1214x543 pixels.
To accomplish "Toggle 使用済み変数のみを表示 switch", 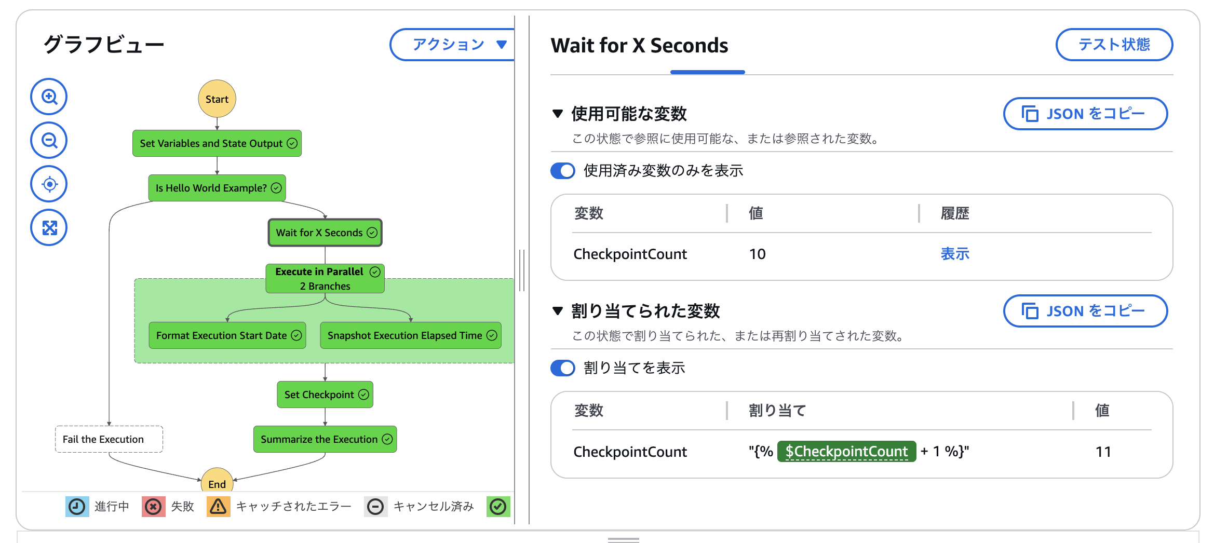I will (x=562, y=170).
